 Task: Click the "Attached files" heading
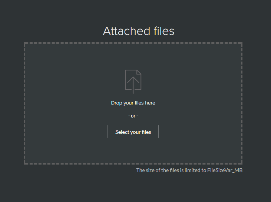[x=139, y=31]
